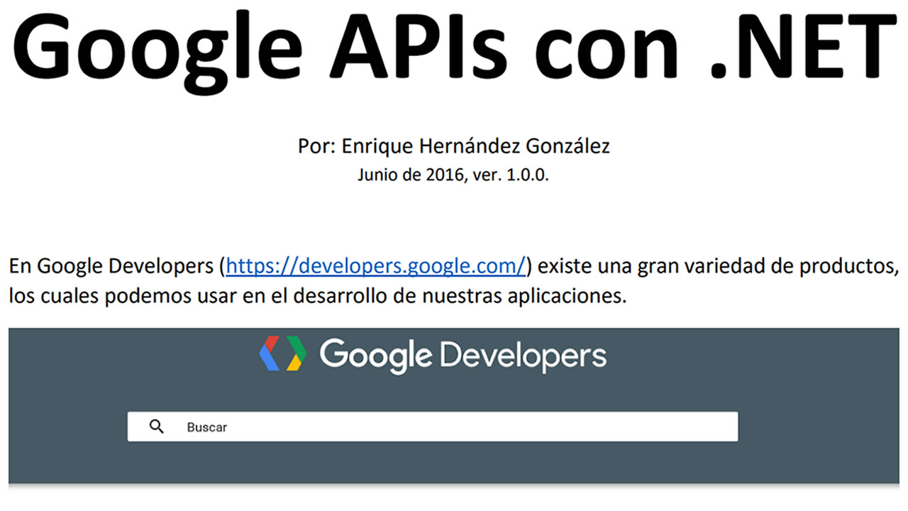Click the Google Developers chevron logo
This screenshot has height=511, width=908.
(x=282, y=354)
